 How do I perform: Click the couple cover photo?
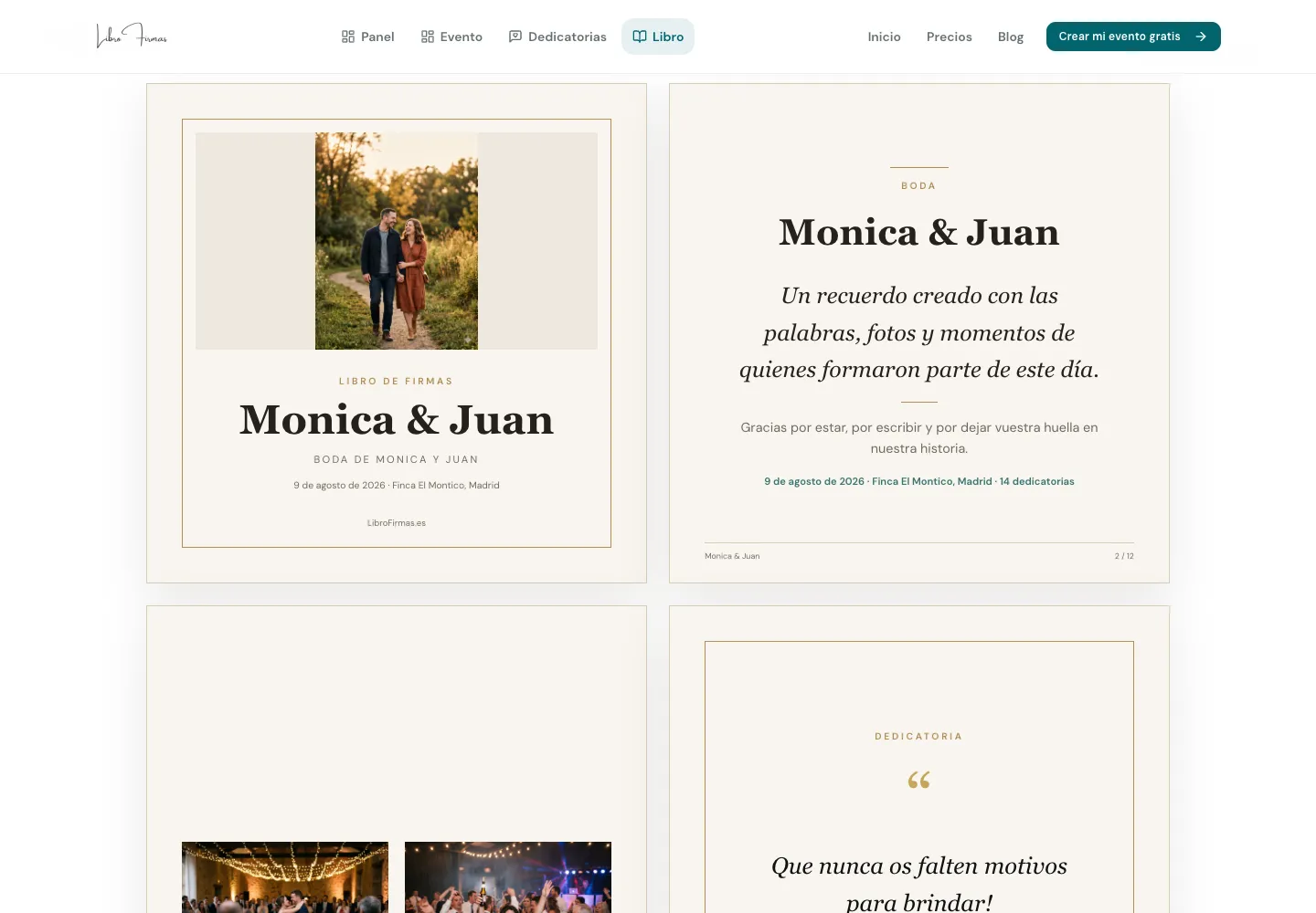[x=397, y=241]
